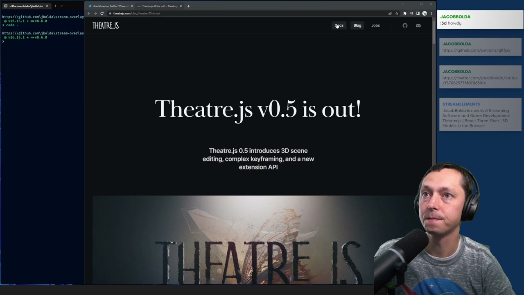Viewport: 524px width, 295px height.
Task: Open the Theatre.js GitHub repository icon
Action: (405, 25)
